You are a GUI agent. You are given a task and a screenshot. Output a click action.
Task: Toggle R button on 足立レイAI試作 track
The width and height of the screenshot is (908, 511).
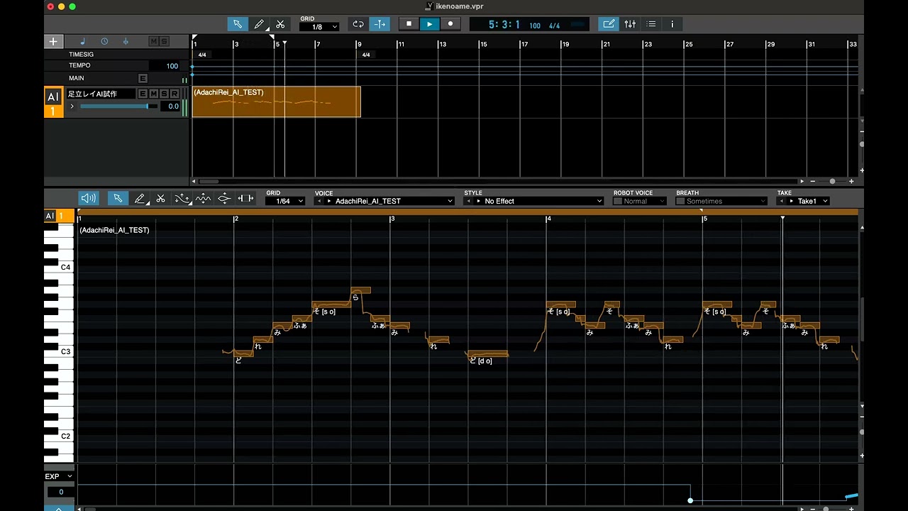[175, 94]
